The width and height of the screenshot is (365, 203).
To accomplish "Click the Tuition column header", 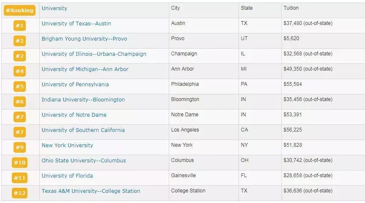I will (x=291, y=8).
